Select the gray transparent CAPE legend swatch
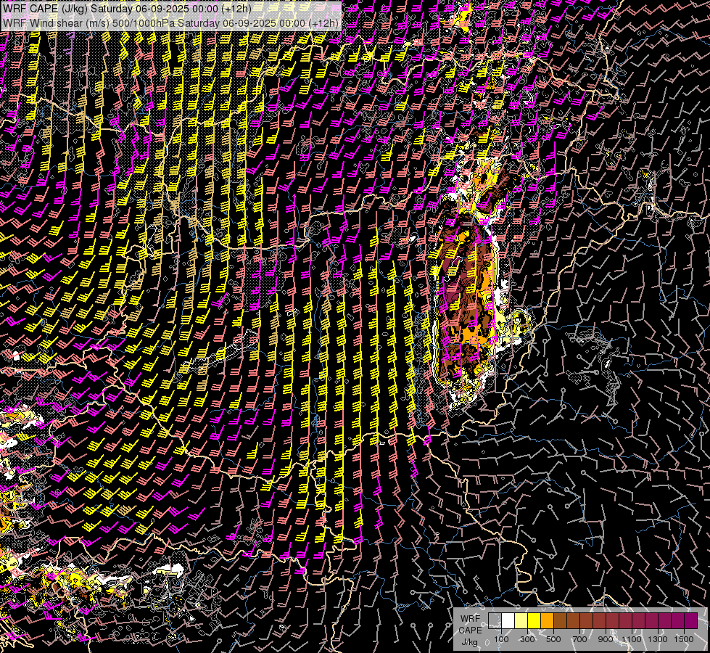Image resolution: width=710 pixels, height=653 pixels. coord(495,620)
